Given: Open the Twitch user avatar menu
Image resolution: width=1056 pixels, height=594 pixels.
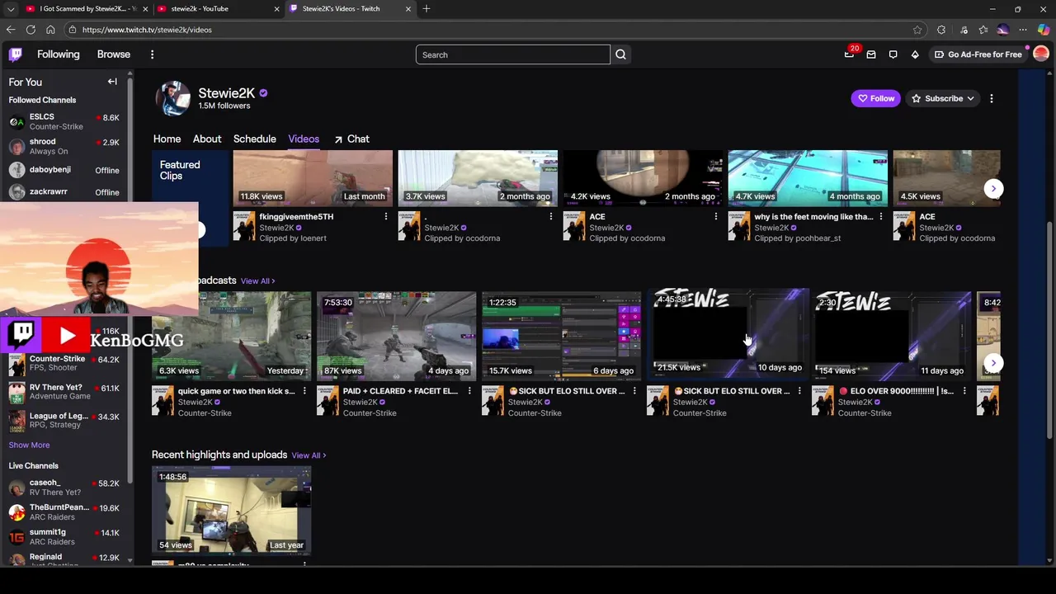Looking at the screenshot, I should (1041, 54).
